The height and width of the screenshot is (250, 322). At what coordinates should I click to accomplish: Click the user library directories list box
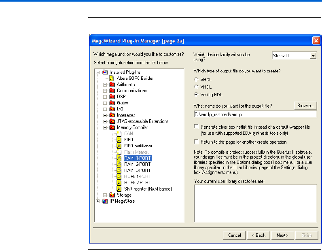(255, 203)
